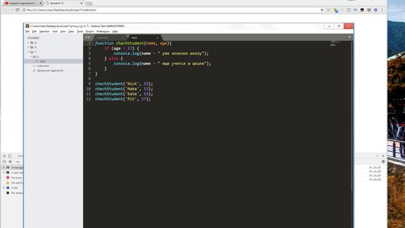Collapse the nested 'js' subfolder under 7
The image size is (405, 228).
(x=31, y=56)
